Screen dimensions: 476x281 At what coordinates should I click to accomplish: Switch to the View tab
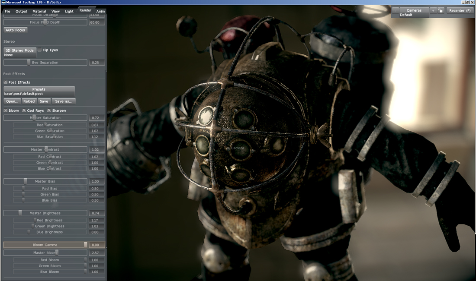tap(55, 11)
